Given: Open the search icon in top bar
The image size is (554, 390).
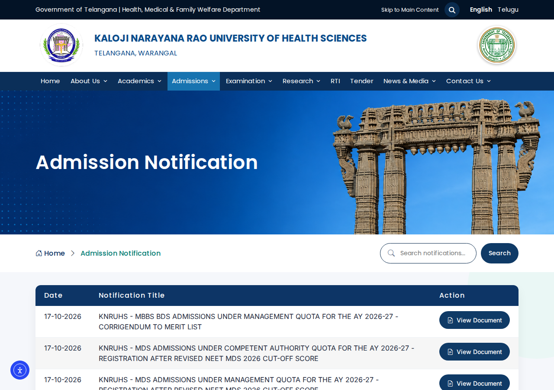Looking at the screenshot, I should point(452,10).
